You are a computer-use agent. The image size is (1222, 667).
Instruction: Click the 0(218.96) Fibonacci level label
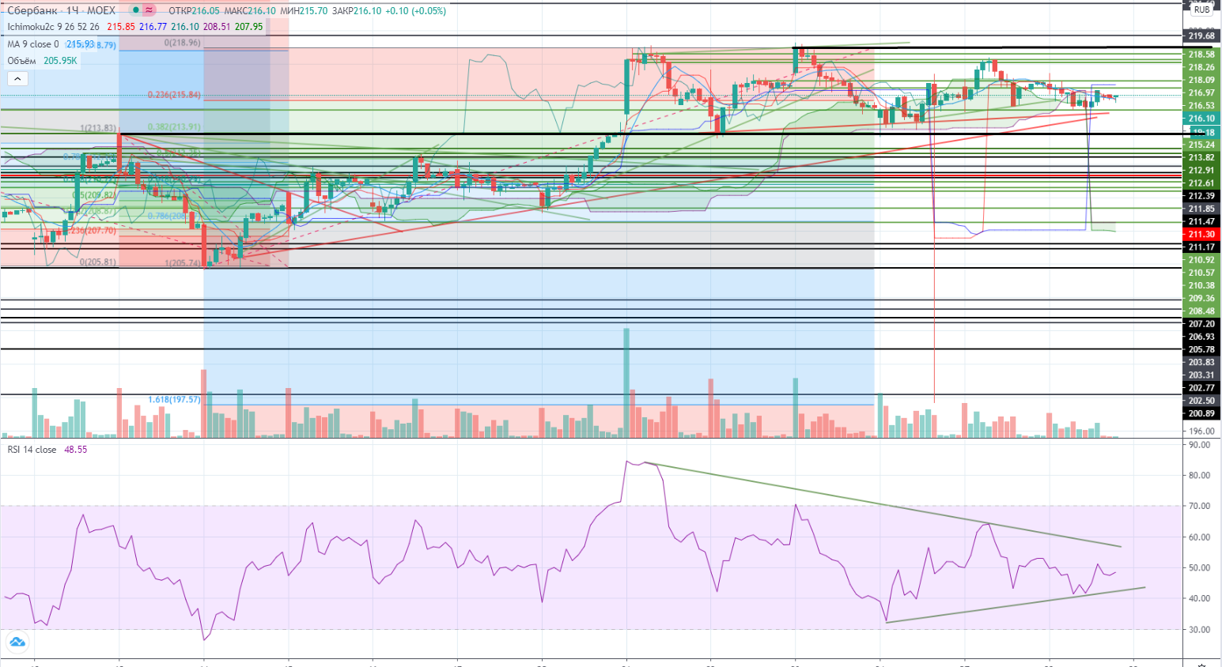click(x=182, y=43)
